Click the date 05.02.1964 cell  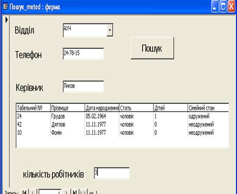point(96,116)
